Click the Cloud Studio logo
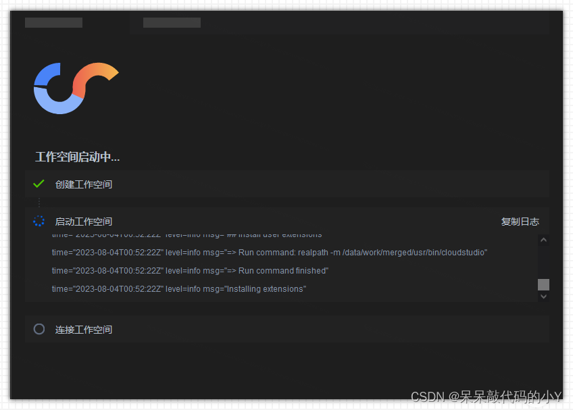This screenshot has height=410, width=573. coord(76,88)
